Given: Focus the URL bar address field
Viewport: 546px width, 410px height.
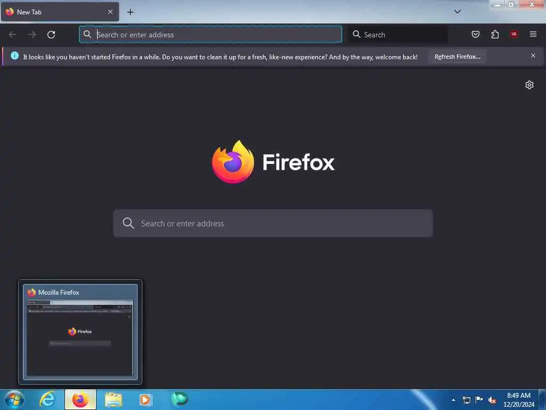Looking at the screenshot, I should coord(211,35).
